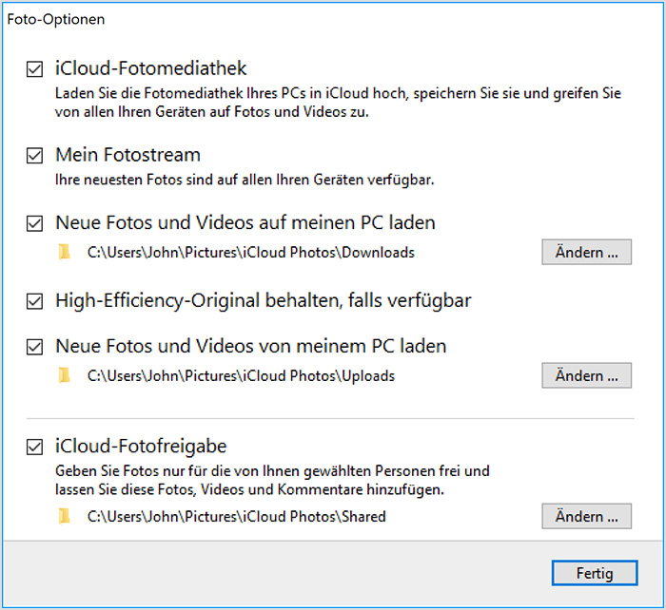The height and width of the screenshot is (610, 666).
Task: Click the iCloud-Fotomediathek description paragraph
Action: (x=338, y=103)
